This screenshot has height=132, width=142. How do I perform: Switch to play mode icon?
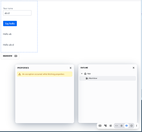point(131,126)
